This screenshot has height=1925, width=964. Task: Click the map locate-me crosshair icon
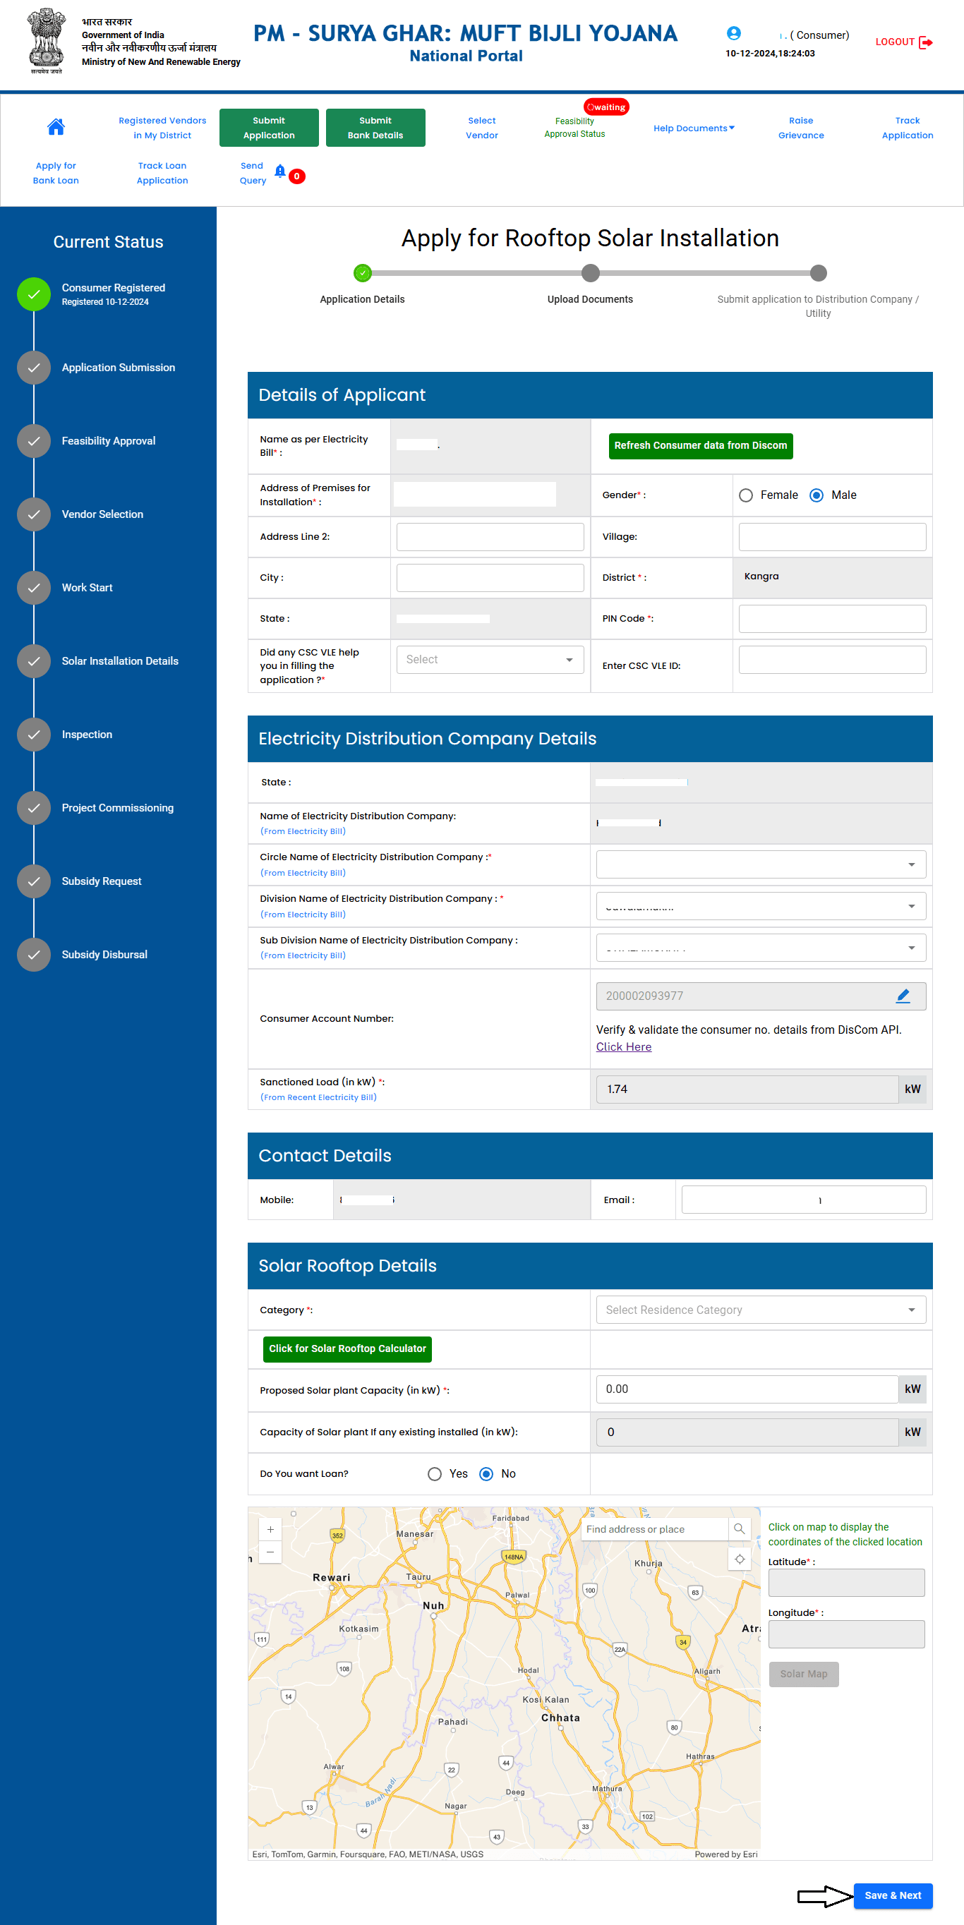pyautogui.click(x=739, y=1559)
